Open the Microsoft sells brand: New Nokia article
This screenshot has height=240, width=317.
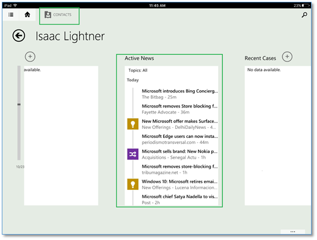coord(179,155)
